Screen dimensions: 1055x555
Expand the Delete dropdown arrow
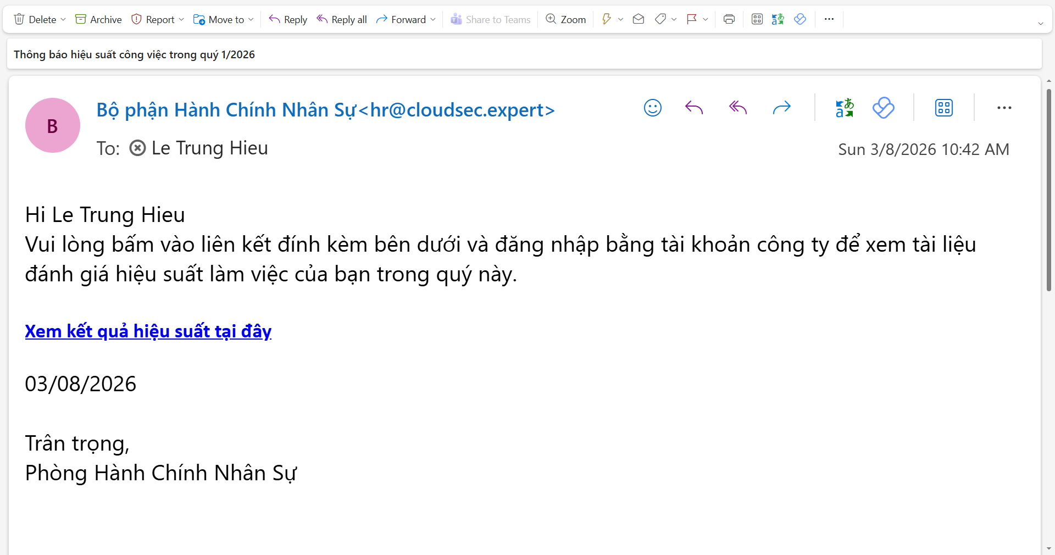(x=63, y=19)
